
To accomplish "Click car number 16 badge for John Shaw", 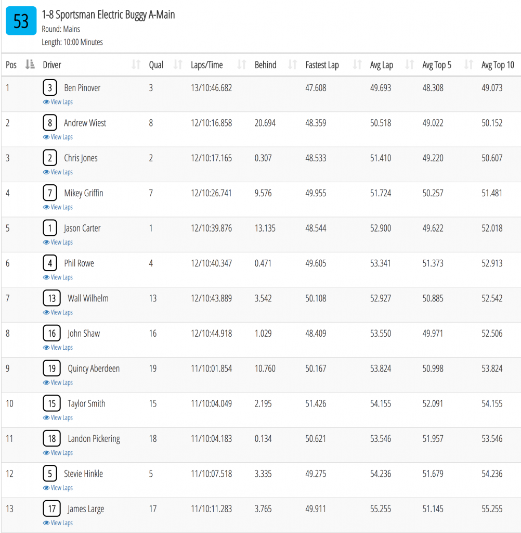I will click(x=51, y=333).
